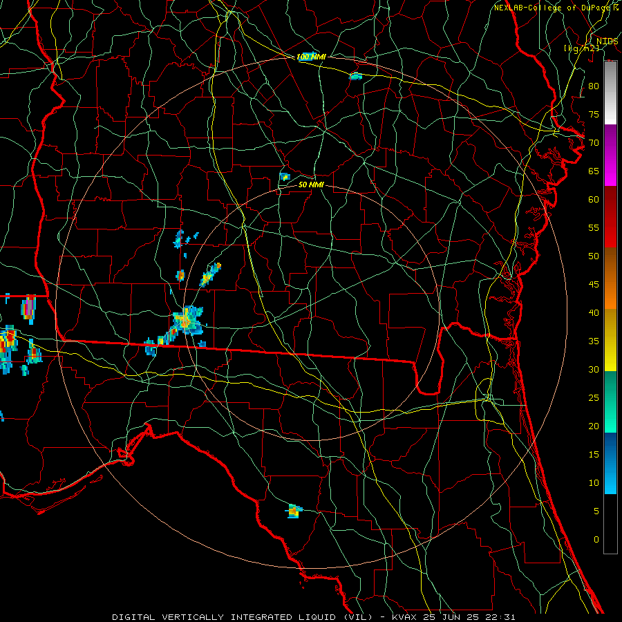Click the scale value 0
Image resolution: width=622 pixels, height=622 pixels.
(x=596, y=540)
